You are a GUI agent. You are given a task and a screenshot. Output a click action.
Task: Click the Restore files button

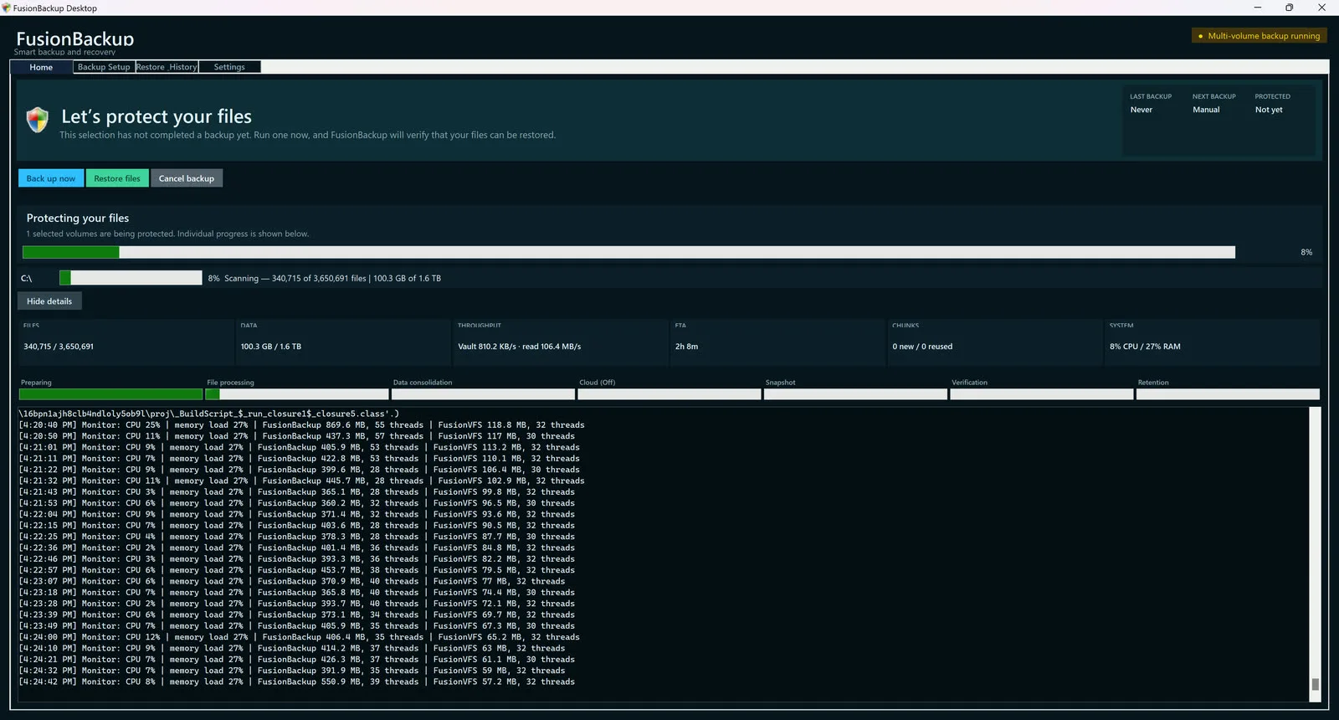pyautogui.click(x=117, y=178)
